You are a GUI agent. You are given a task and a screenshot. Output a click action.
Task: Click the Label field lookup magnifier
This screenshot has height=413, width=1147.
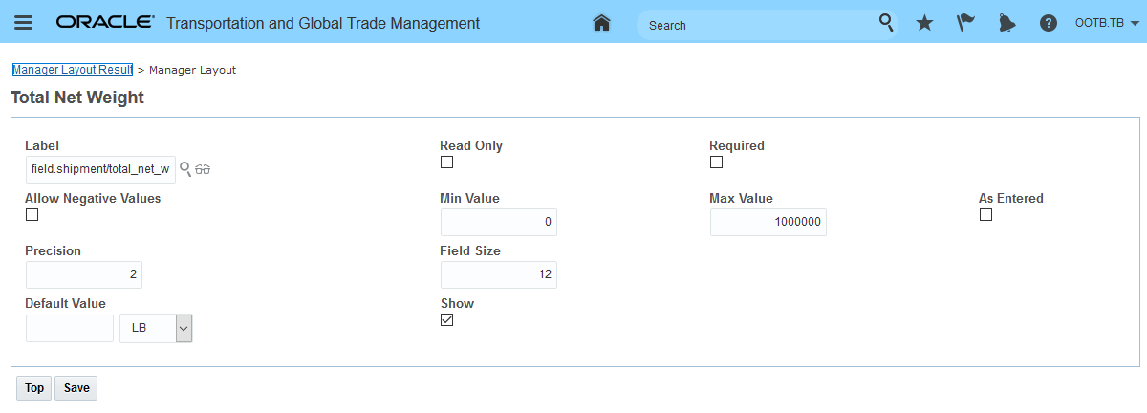pos(185,169)
